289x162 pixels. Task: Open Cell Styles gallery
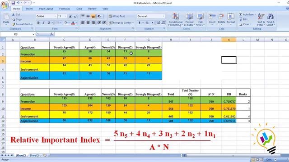[x=200, y=19]
